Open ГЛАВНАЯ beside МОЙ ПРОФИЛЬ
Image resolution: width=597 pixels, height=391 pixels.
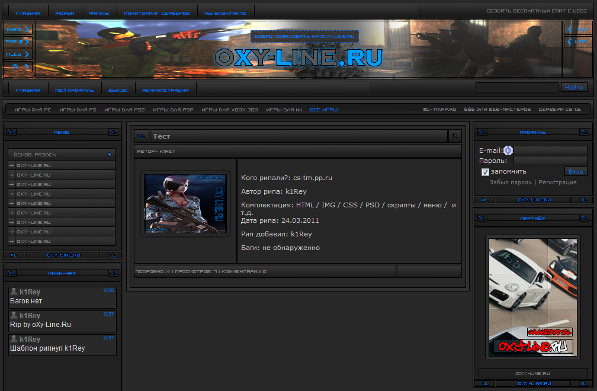click(x=28, y=90)
